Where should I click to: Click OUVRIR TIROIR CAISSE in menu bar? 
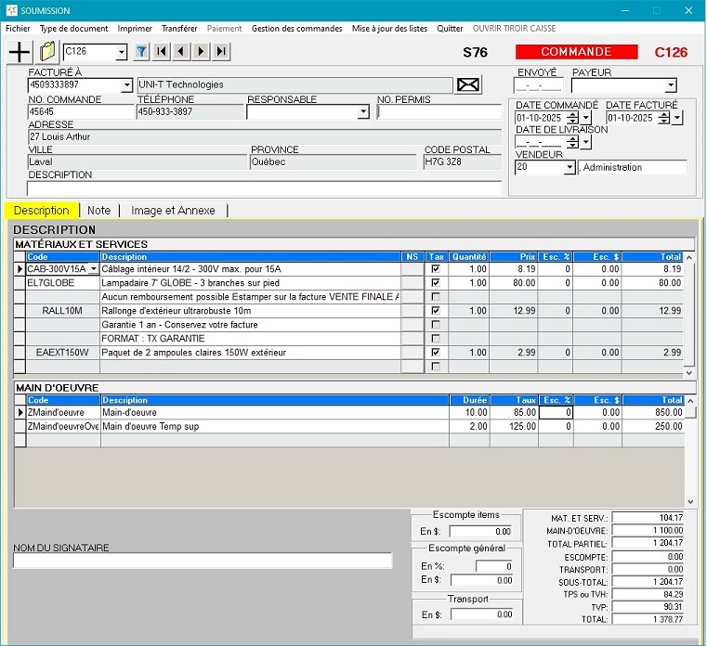click(514, 29)
